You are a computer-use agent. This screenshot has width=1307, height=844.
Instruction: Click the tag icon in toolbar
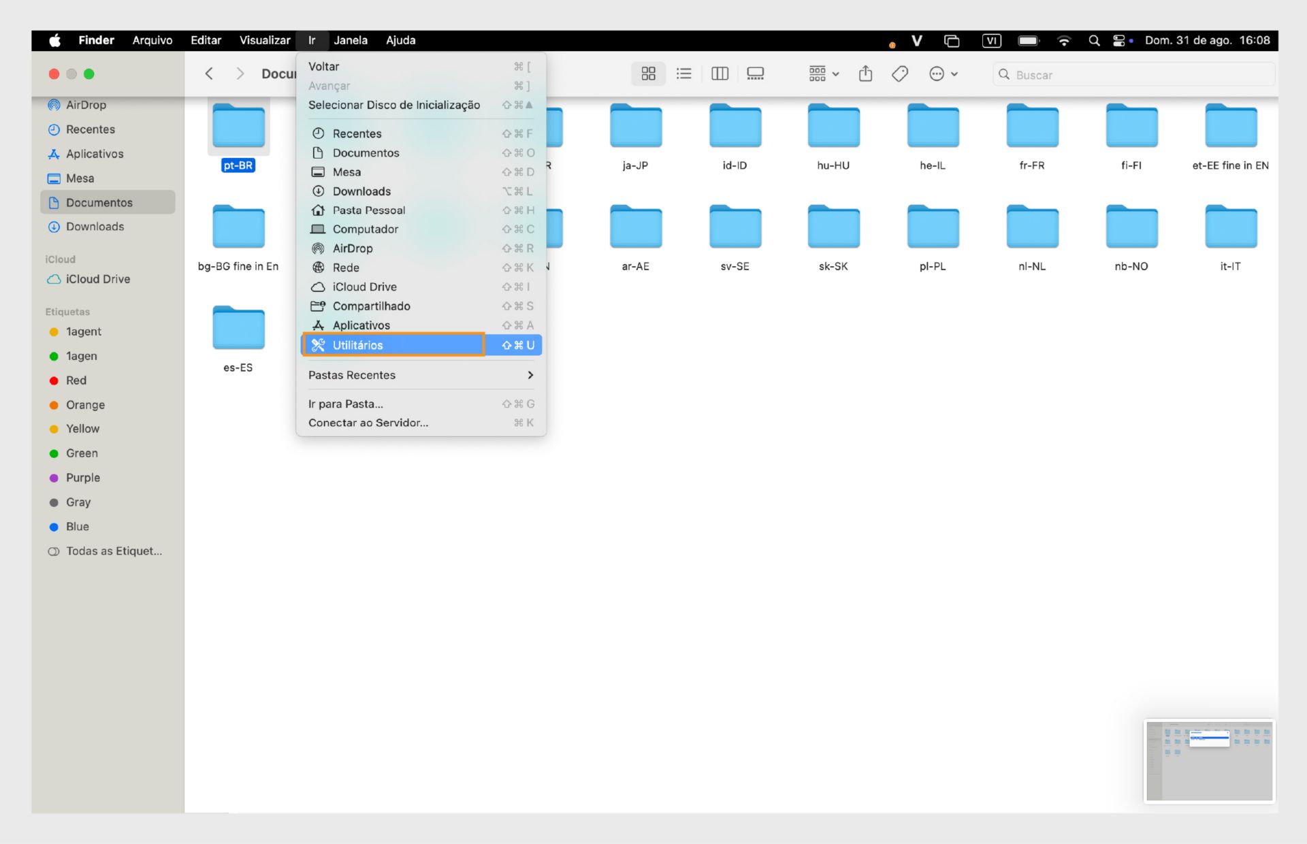[x=899, y=74]
